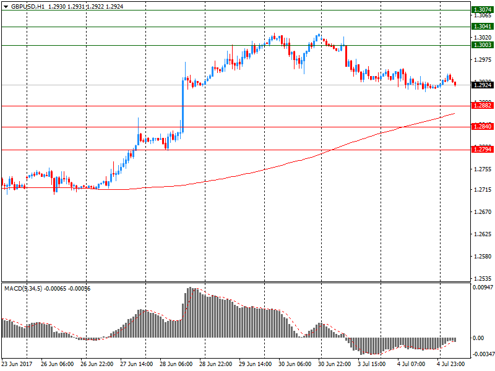Click the 1.2535 price scale value
The image size is (495, 371).
pyautogui.click(x=483, y=279)
